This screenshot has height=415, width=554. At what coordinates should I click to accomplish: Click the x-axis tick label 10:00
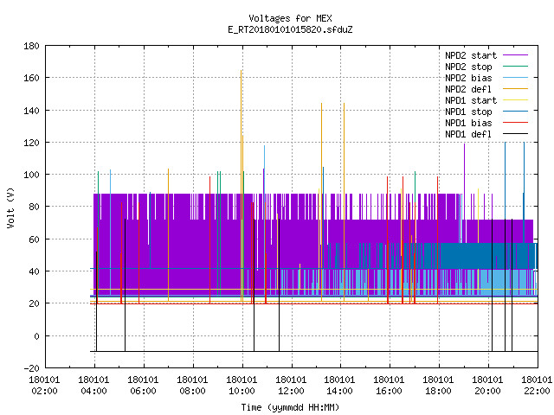click(x=242, y=391)
